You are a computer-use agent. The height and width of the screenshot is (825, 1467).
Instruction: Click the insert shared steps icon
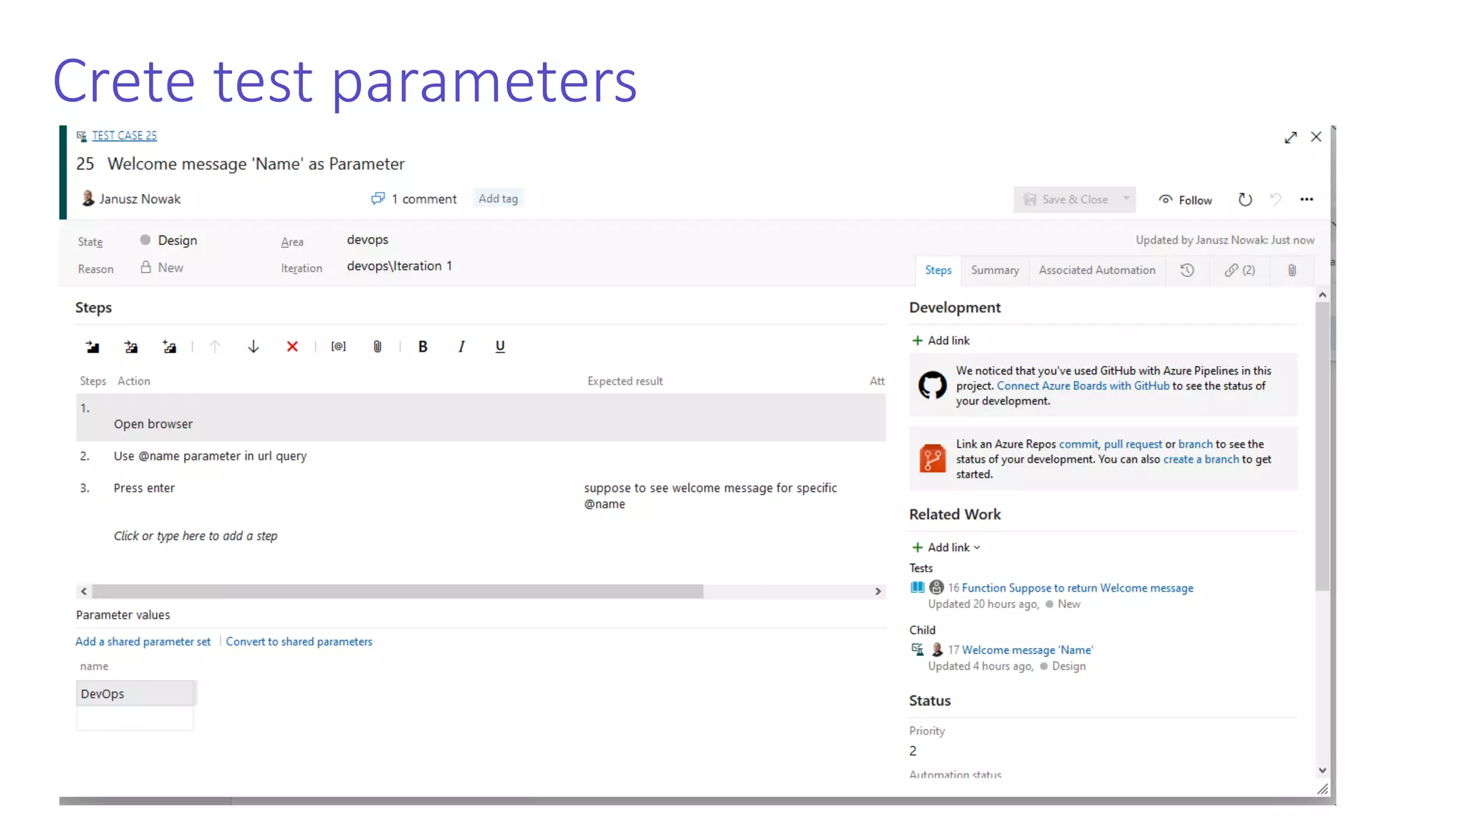pos(131,347)
